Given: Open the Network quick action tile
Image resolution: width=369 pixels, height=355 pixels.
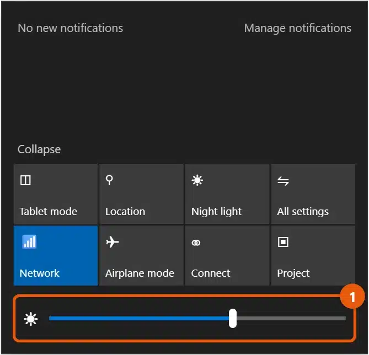Looking at the screenshot, I should click(x=56, y=256).
